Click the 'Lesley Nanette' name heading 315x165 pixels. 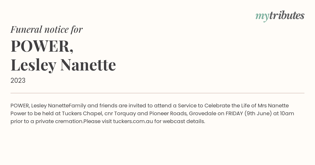pos(63,65)
